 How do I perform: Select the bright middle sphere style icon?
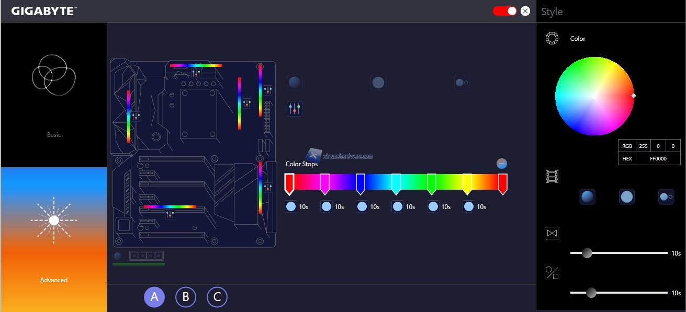coord(627,197)
